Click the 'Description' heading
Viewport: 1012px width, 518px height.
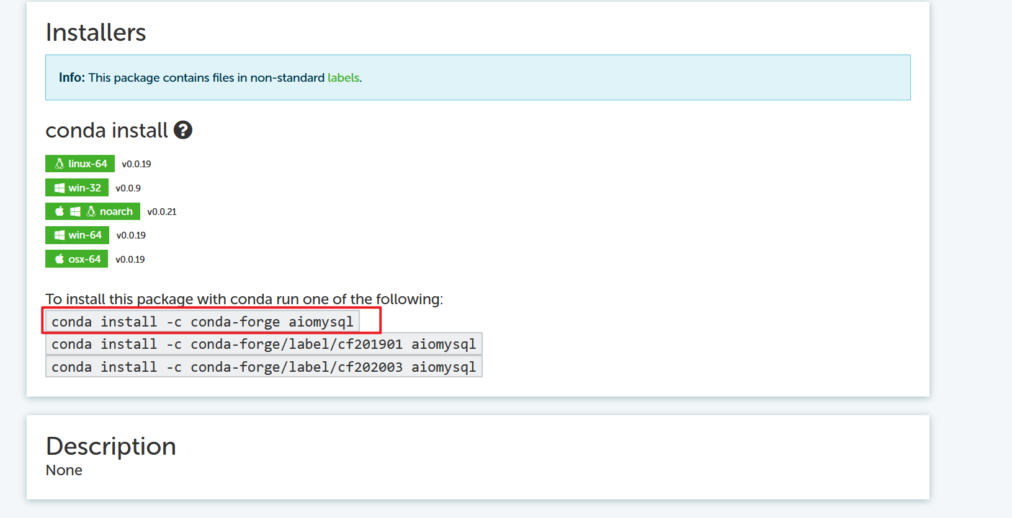(111, 446)
